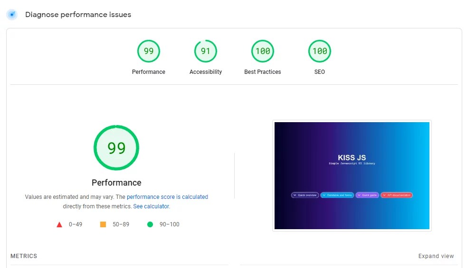The height and width of the screenshot is (268, 466).
Task: Expand the metrics view with Expand view
Action: [x=436, y=256]
